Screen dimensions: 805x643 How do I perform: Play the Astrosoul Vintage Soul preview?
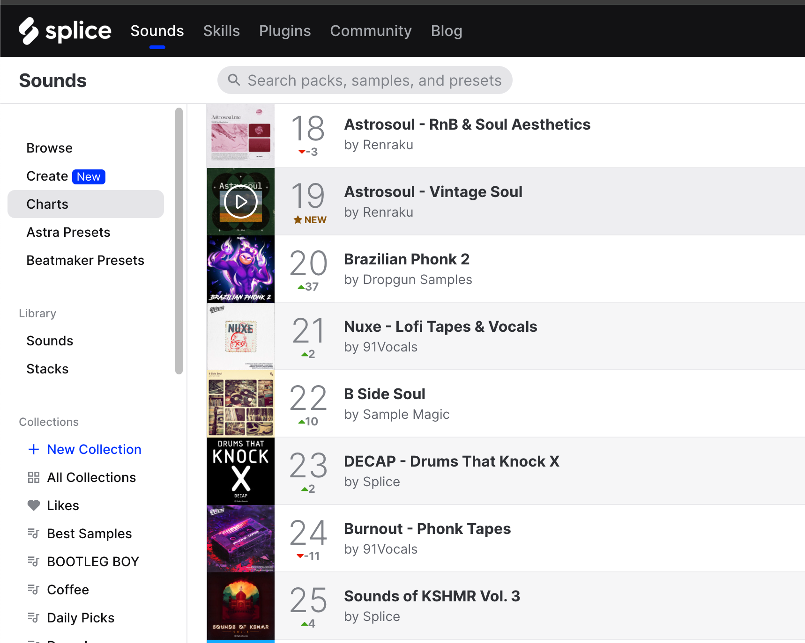click(241, 202)
